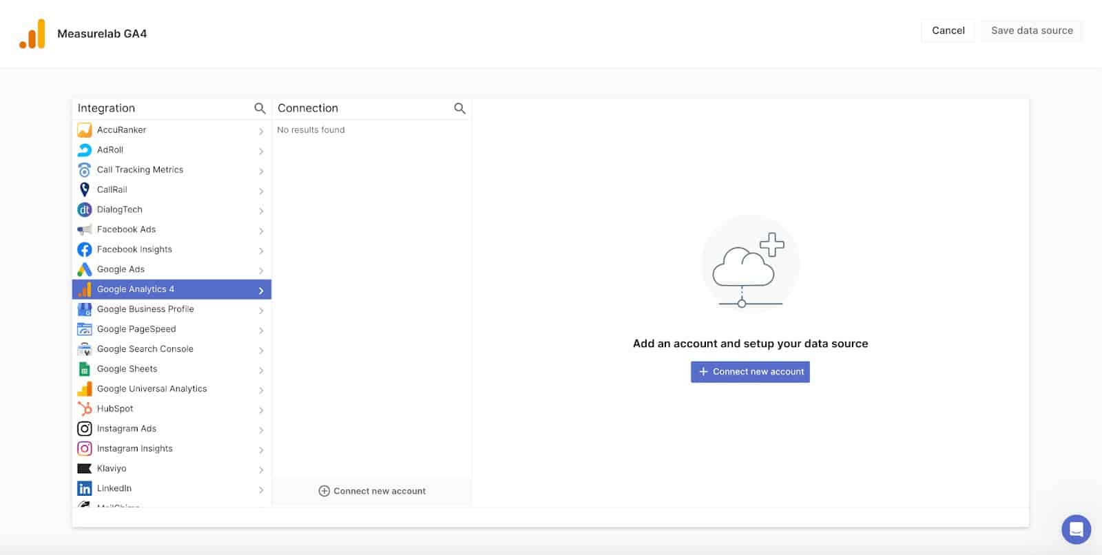Open the chat support bubble

click(x=1076, y=530)
